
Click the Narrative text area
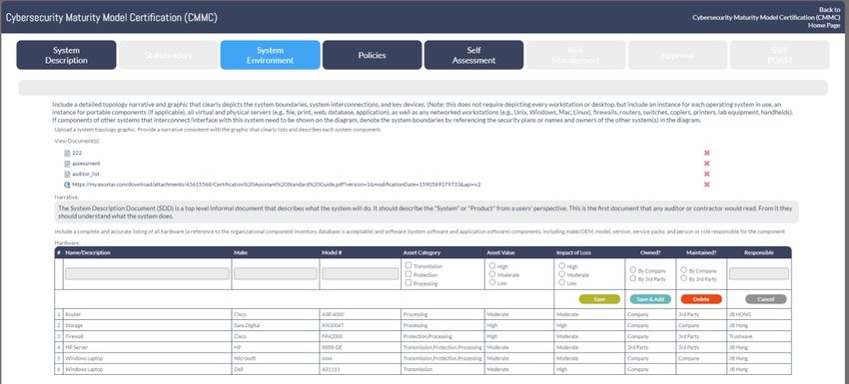[426, 212]
